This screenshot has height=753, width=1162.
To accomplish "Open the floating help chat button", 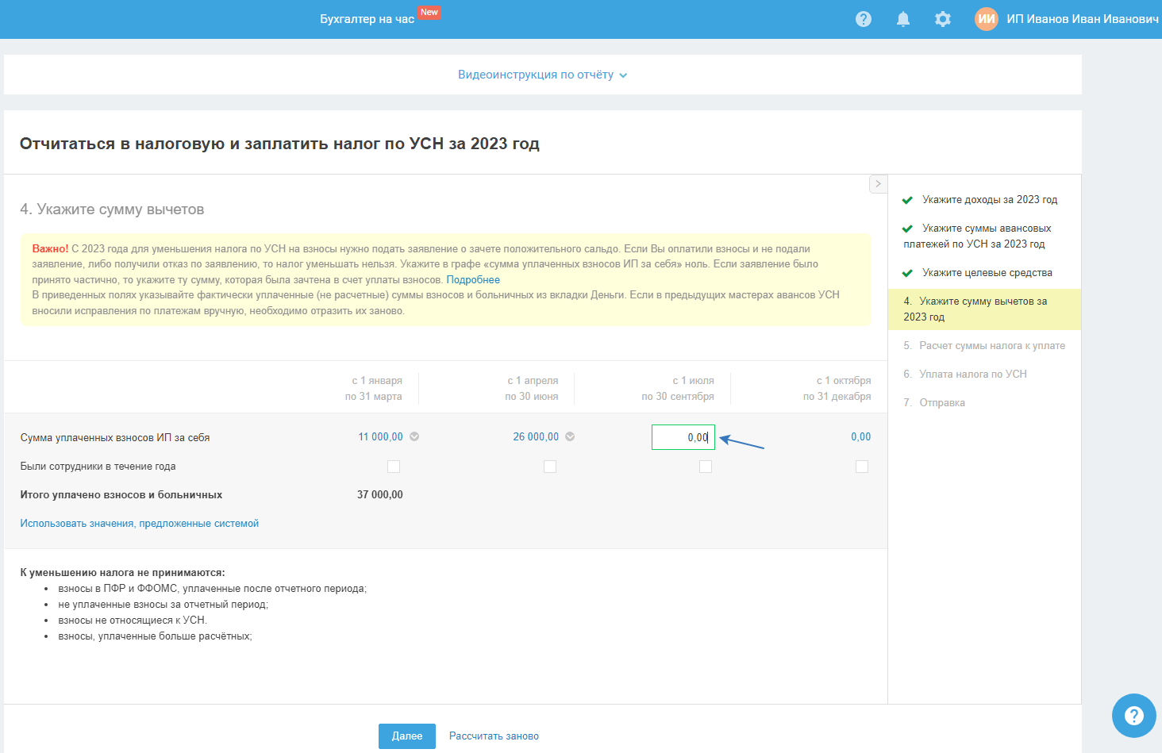I will (x=1134, y=716).
